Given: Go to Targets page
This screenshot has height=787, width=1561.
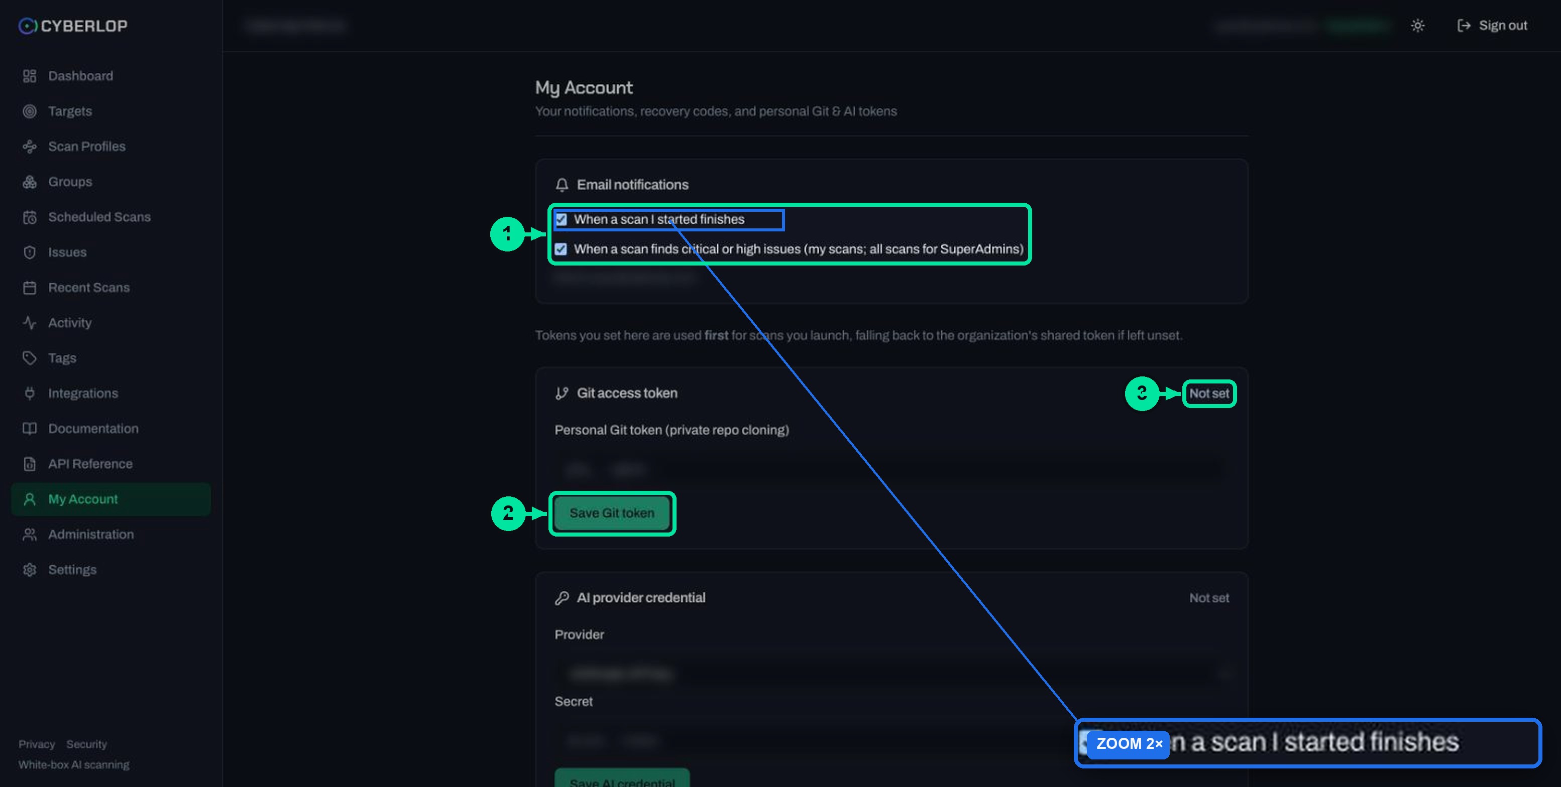Looking at the screenshot, I should [111, 111].
